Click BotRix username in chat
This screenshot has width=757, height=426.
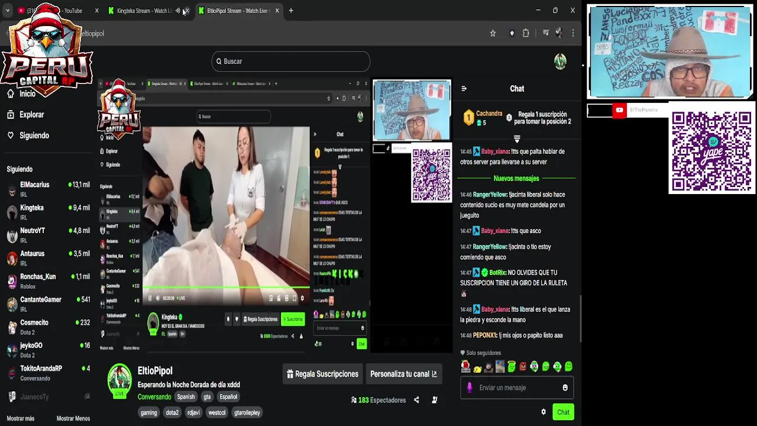pyautogui.click(x=497, y=273)
